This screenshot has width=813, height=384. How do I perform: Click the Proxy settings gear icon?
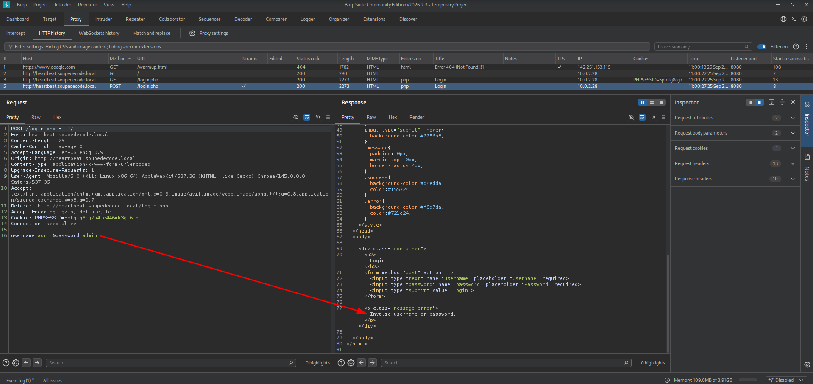pyautogui.click(x=192, y=33)
